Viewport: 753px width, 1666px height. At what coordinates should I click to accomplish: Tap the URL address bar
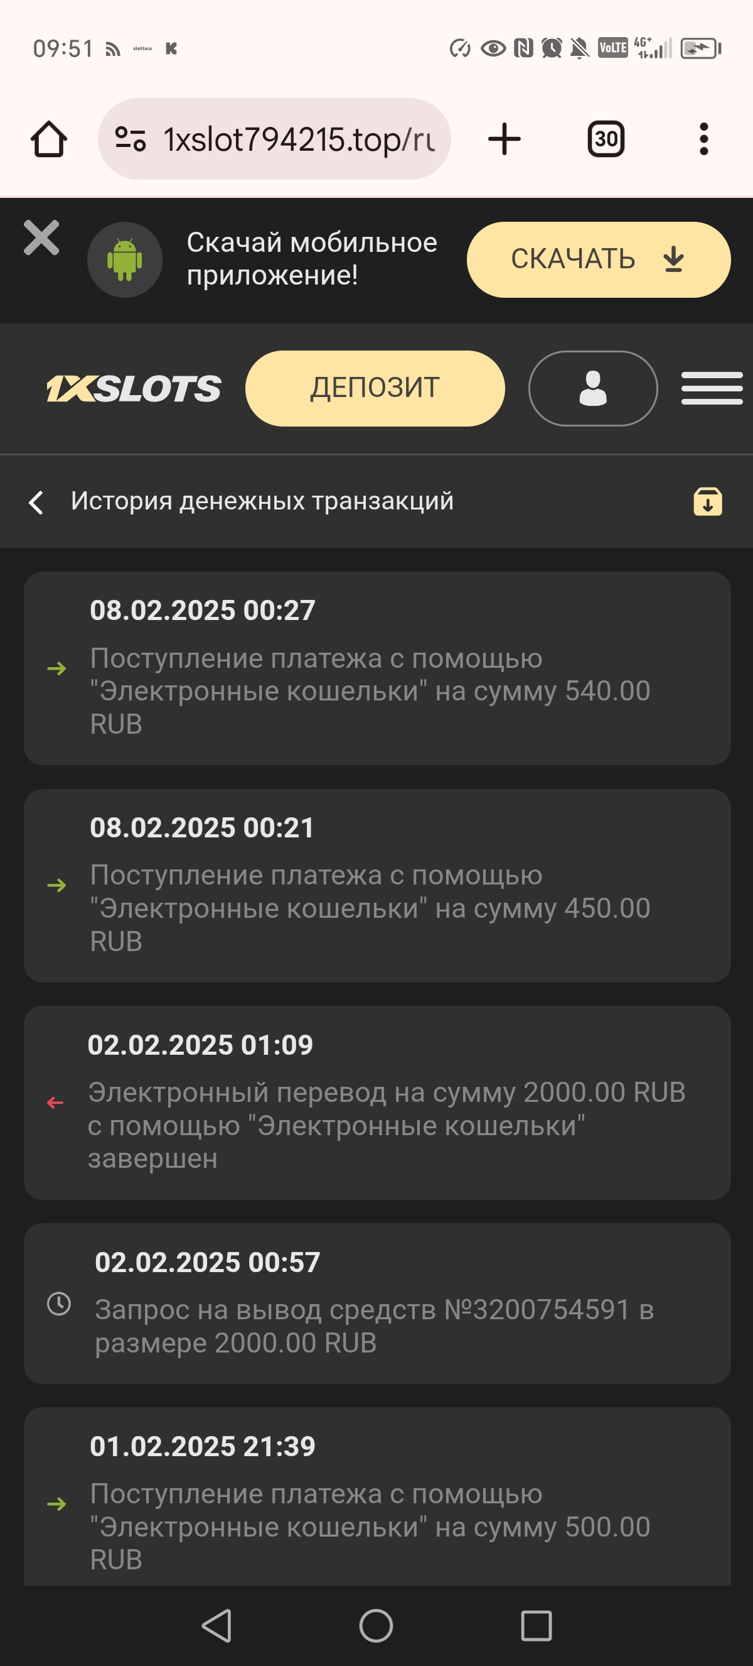coord(297,139)
